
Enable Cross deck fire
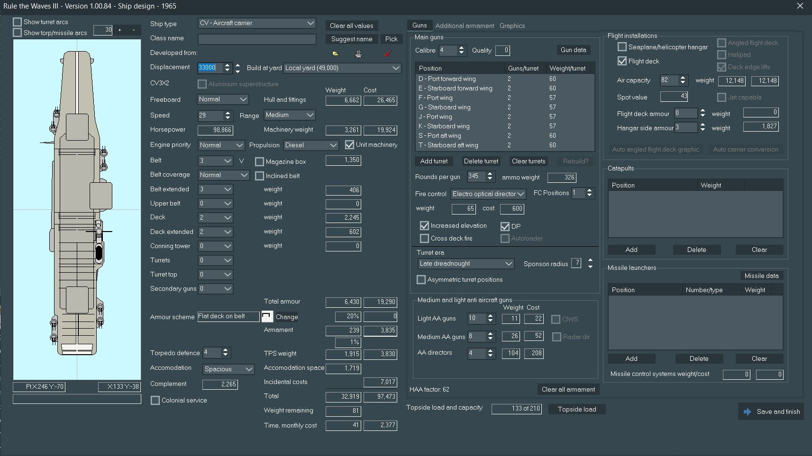tap(424, 238)
